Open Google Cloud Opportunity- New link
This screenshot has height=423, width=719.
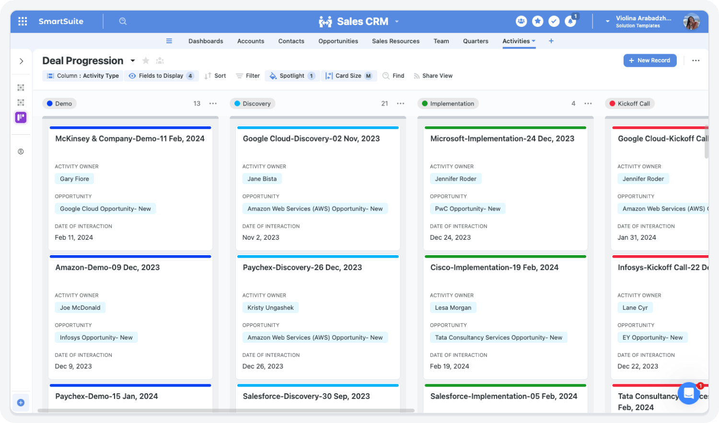point(105,209)
